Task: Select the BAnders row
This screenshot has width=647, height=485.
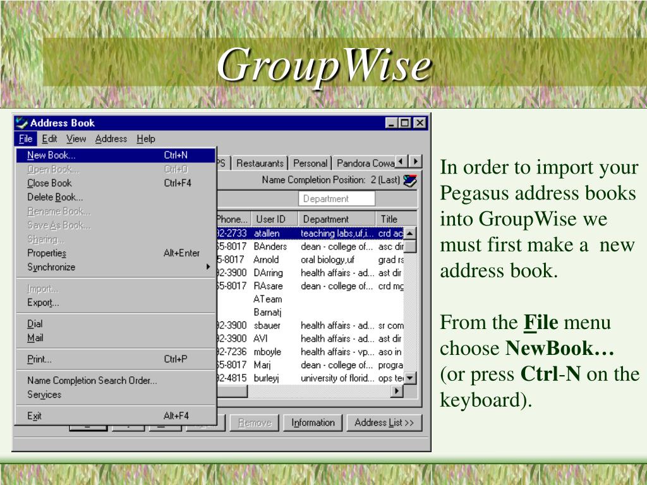Action: pyautogui.click(x=310, y=246)
